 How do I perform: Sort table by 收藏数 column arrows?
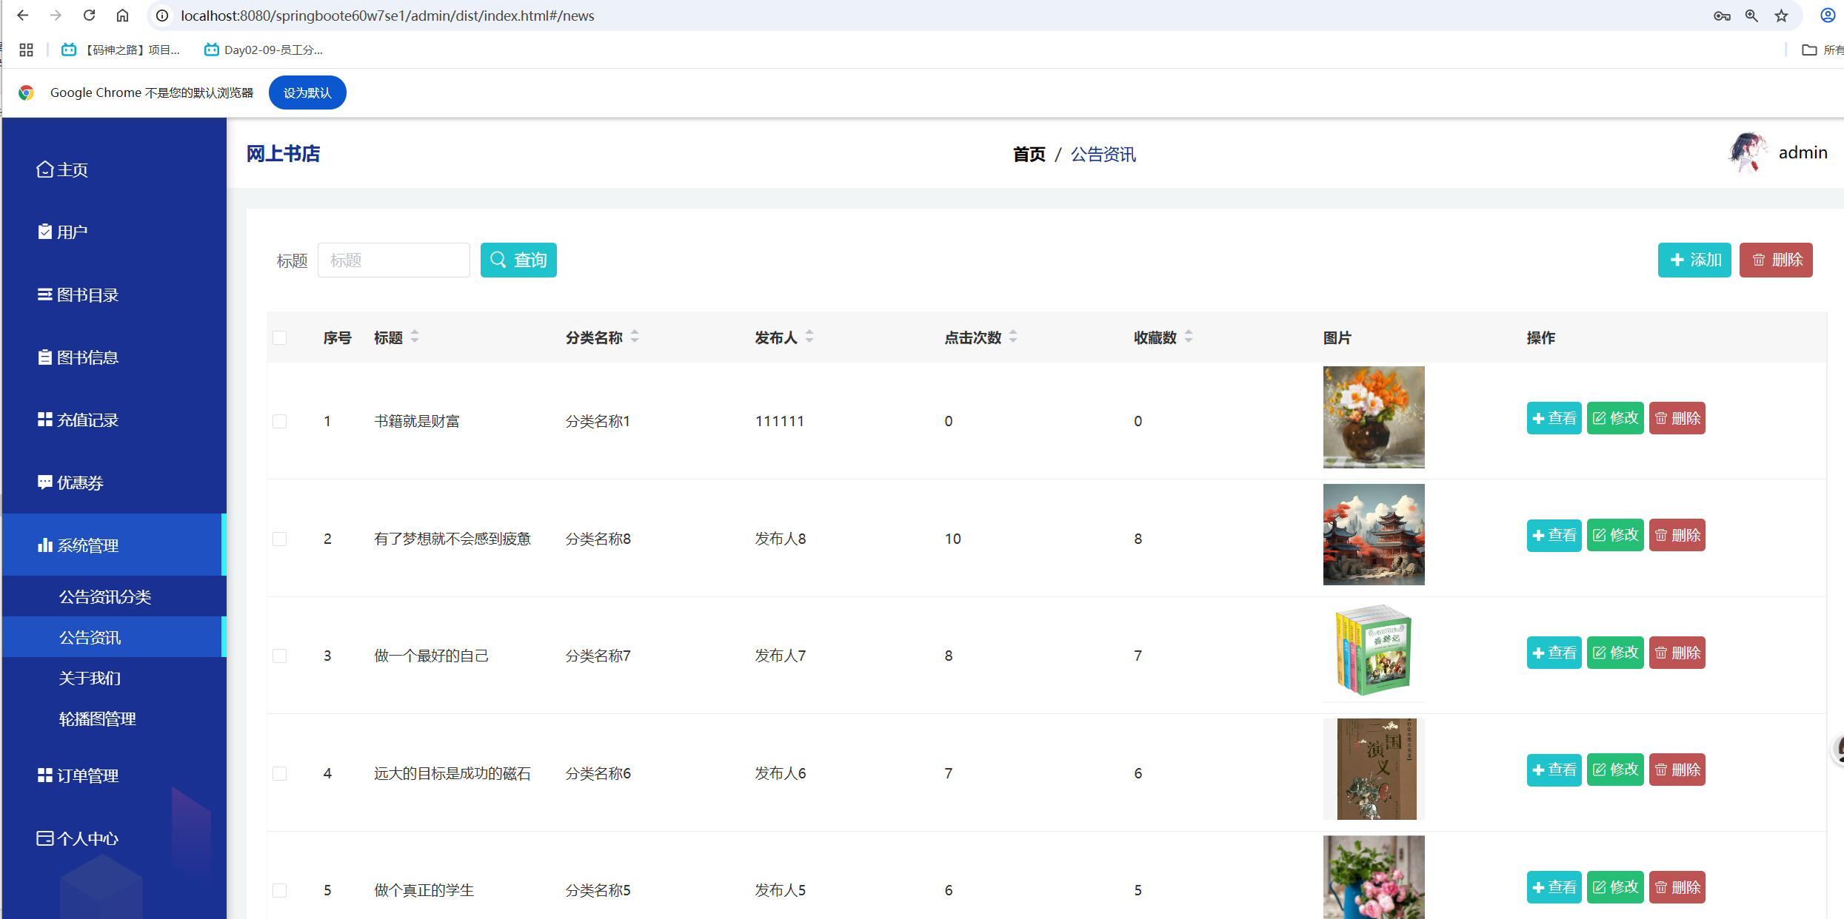point(1189,337)
